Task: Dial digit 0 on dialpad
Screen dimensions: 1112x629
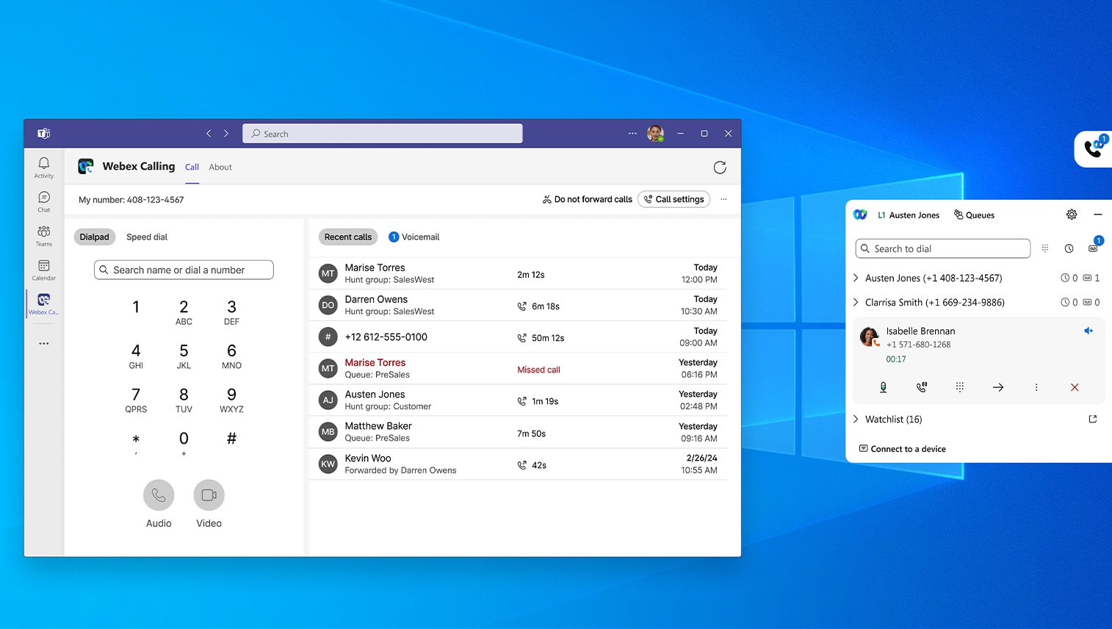Action: [184, 444]
